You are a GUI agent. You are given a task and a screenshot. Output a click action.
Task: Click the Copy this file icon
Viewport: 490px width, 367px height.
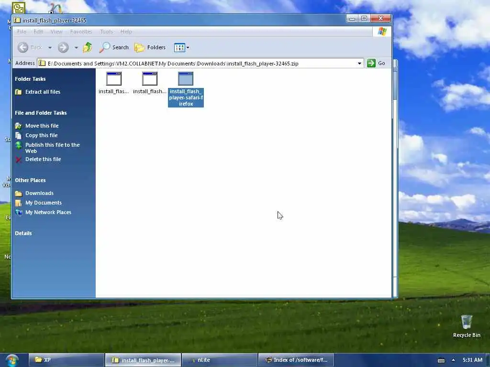point(19,135)
